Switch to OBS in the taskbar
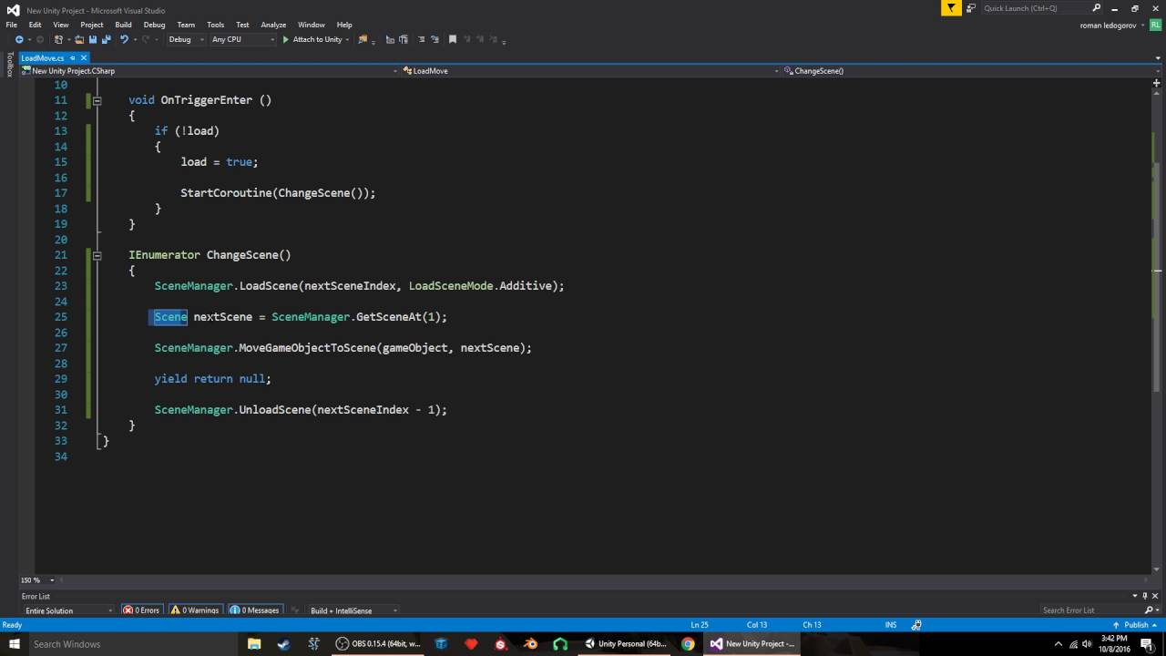Viewport: 1166px width, 656px height. pyautogui.click(x=379, y=643)
